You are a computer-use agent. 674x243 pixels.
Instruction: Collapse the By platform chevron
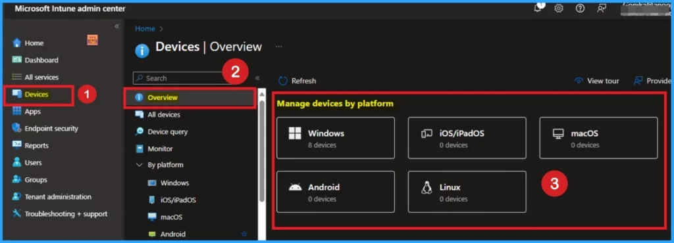[x=139, y=165]
